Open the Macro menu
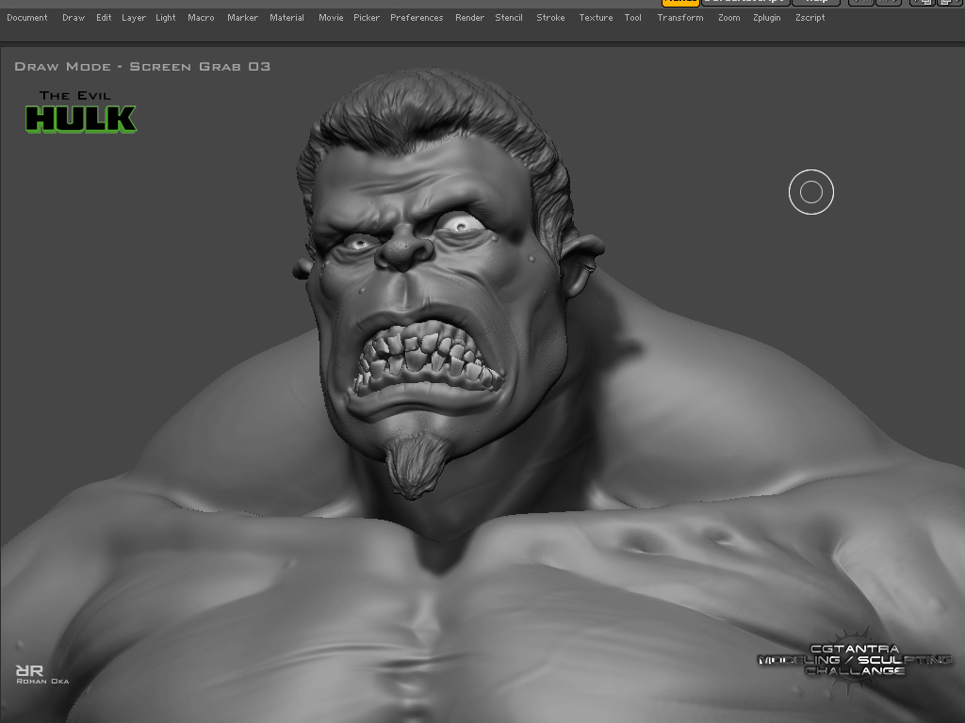This screenshot has width=965, height=723. click(202, 18)
